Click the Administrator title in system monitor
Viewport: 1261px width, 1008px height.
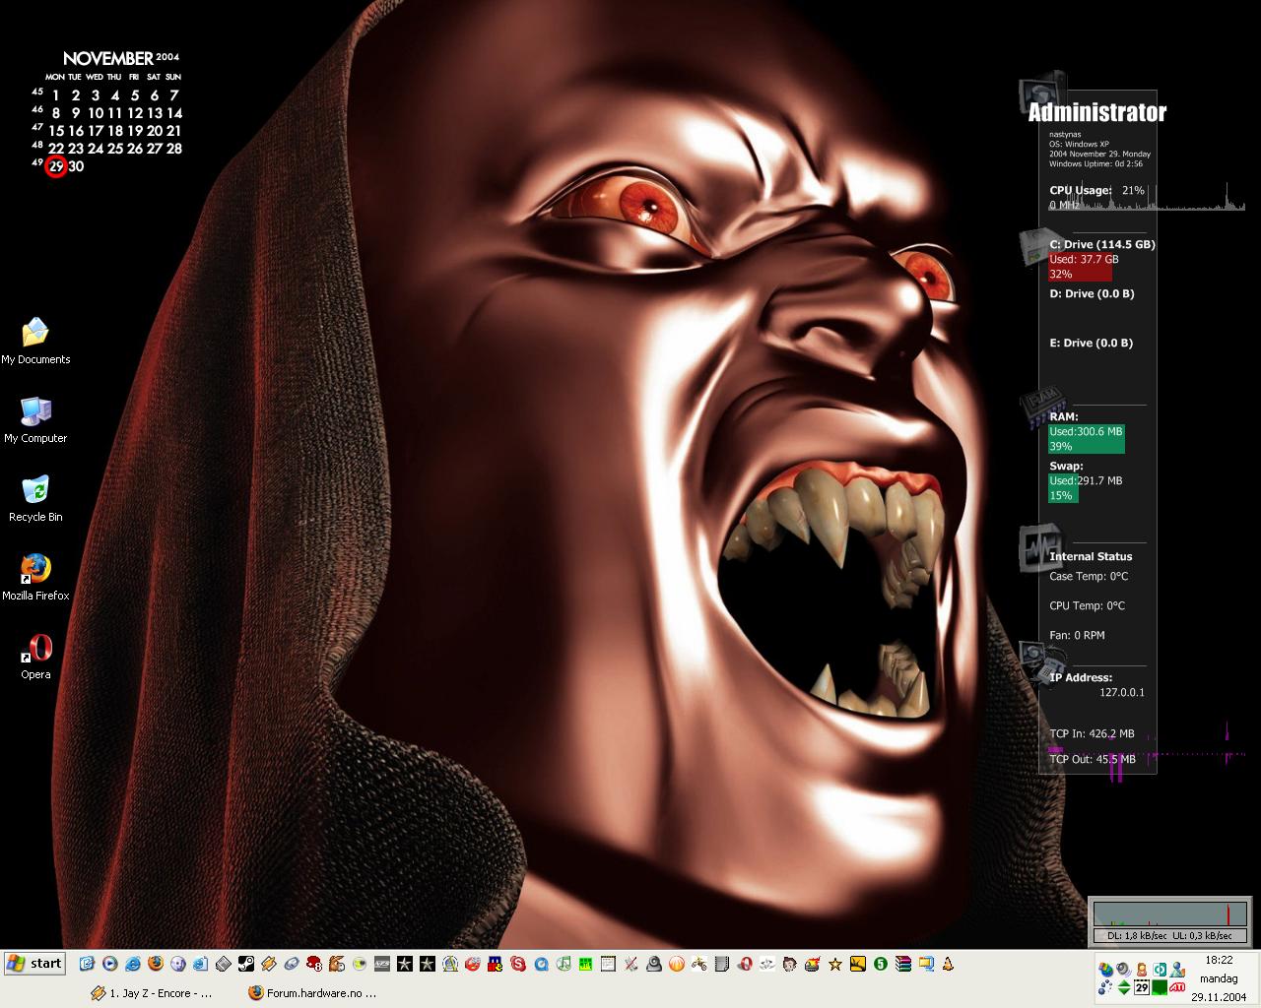click(x=1096, y=112)
